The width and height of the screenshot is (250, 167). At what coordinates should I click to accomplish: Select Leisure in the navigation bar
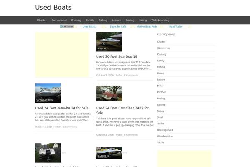tap(117, 20)
